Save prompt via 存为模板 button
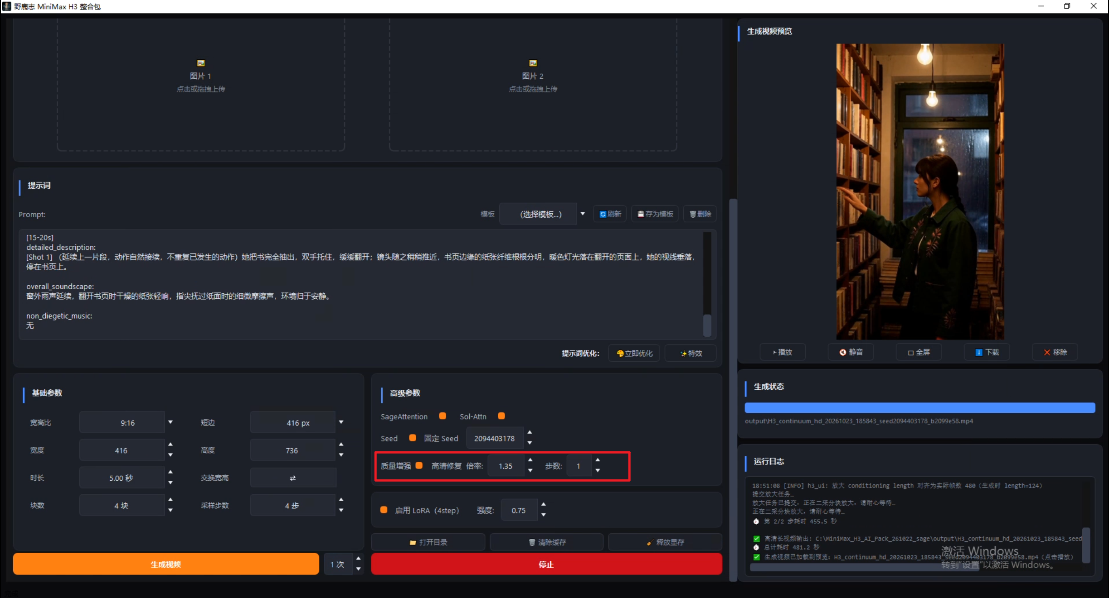This screenshot has width=1109, height=598. click(655, 214)
